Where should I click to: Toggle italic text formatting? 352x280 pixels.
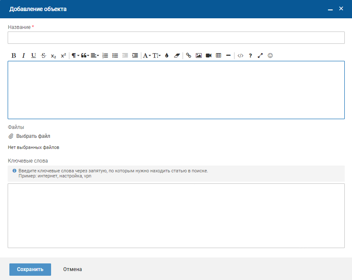point(23,55)
